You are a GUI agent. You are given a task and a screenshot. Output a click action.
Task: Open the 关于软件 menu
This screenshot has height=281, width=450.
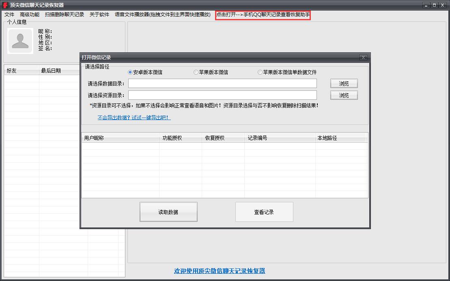point(99,15)
